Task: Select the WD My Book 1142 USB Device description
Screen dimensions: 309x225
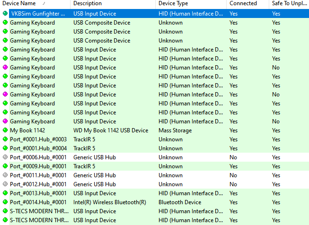Action: (x=111, y=130)
